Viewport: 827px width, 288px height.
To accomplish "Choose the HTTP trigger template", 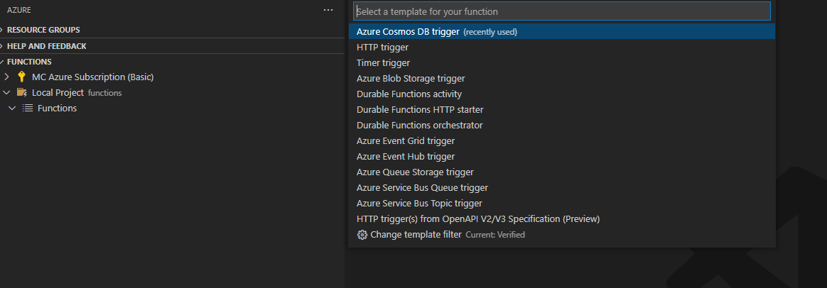I will [382, 48].
